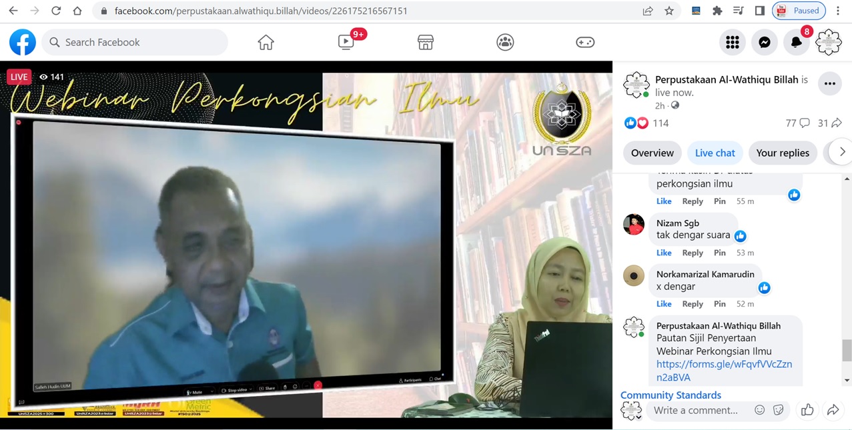Toggle the browser side panel
Screen dimensions: 852x430
pos(760,11)
